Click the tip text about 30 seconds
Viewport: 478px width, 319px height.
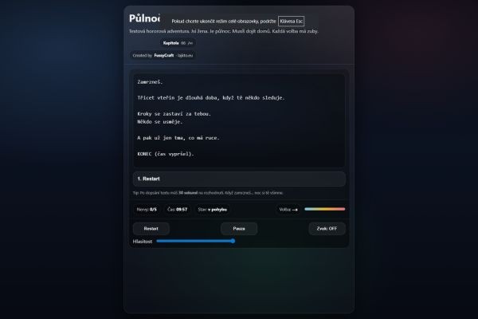coord(208,193)
